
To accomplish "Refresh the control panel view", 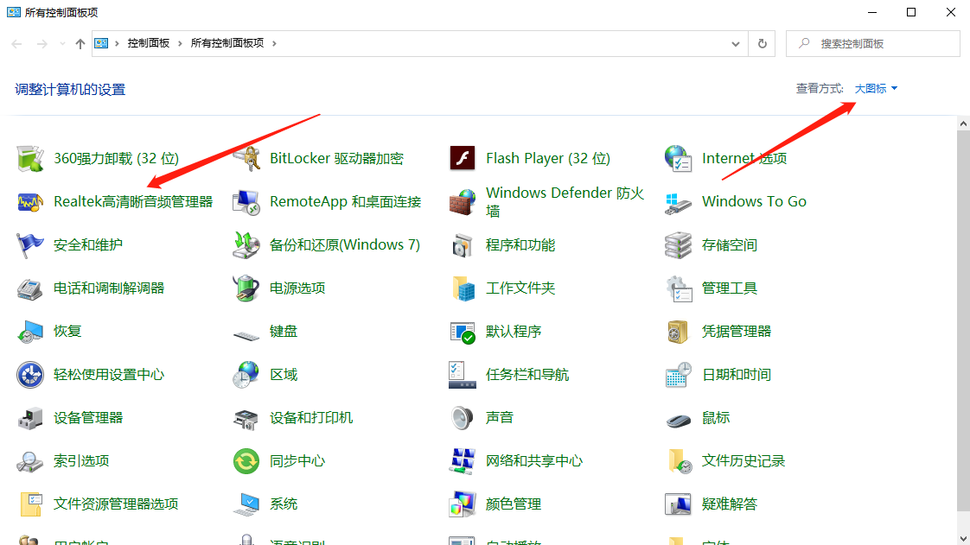I will [x=763, y=44].
